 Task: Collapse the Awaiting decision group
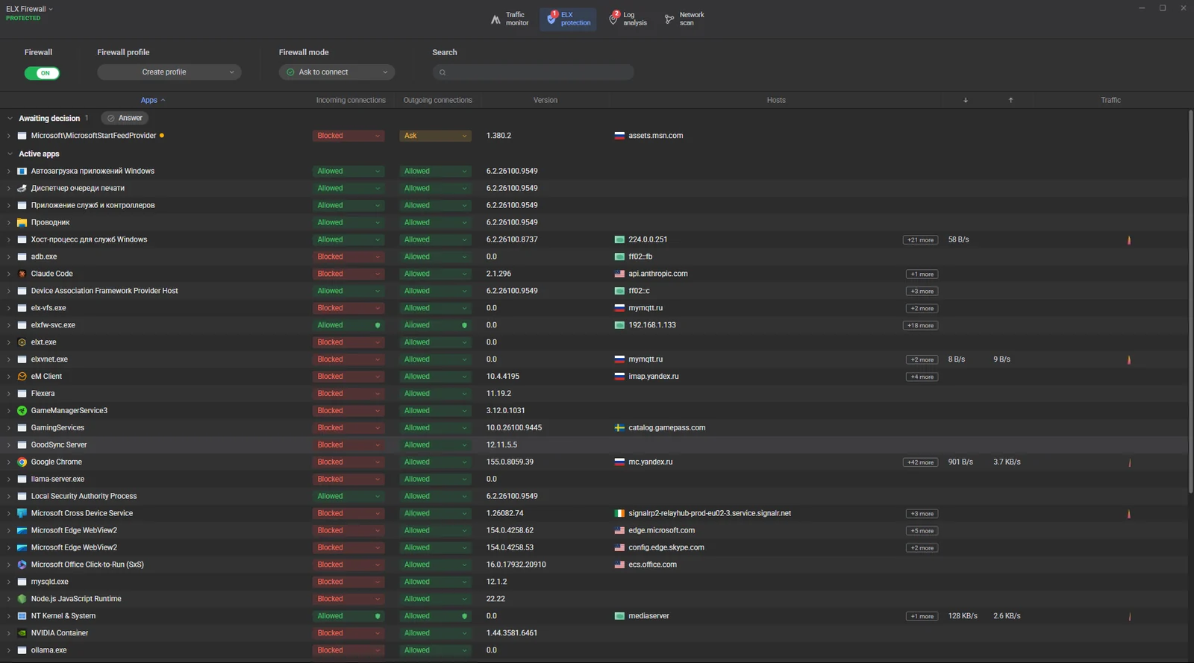coord(10,118)
